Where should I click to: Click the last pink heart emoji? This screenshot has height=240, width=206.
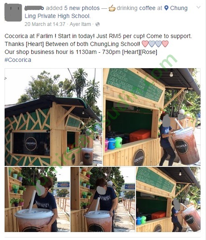coord(165,44)
